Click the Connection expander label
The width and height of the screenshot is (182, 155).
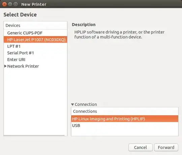point(86,104)
